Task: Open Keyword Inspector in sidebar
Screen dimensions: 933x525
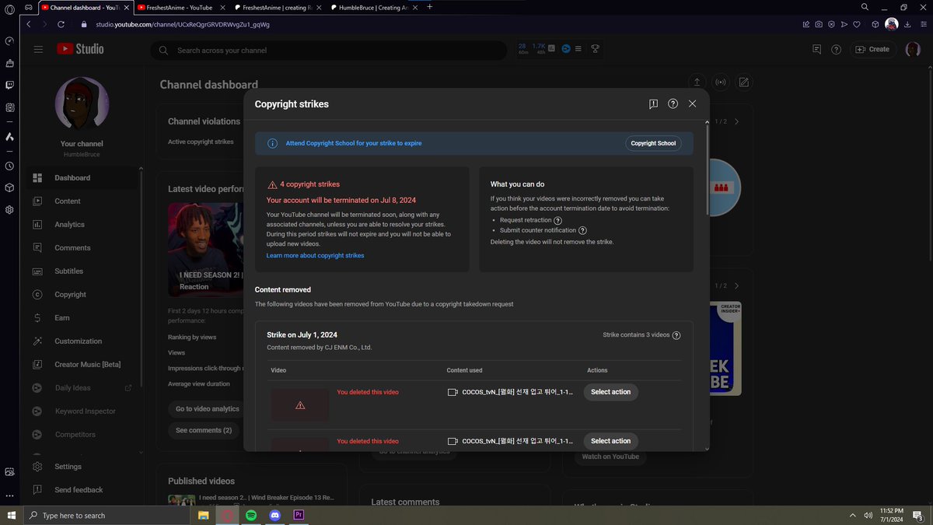Action: (x=83, y=411)
